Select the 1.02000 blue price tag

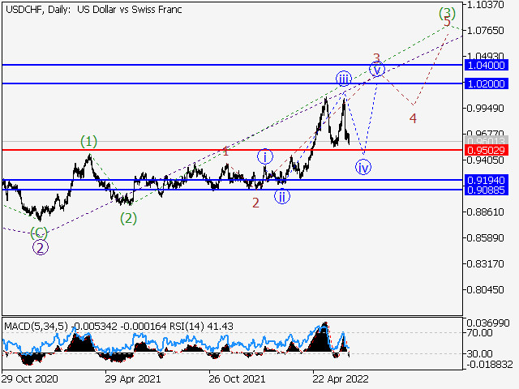487,83
